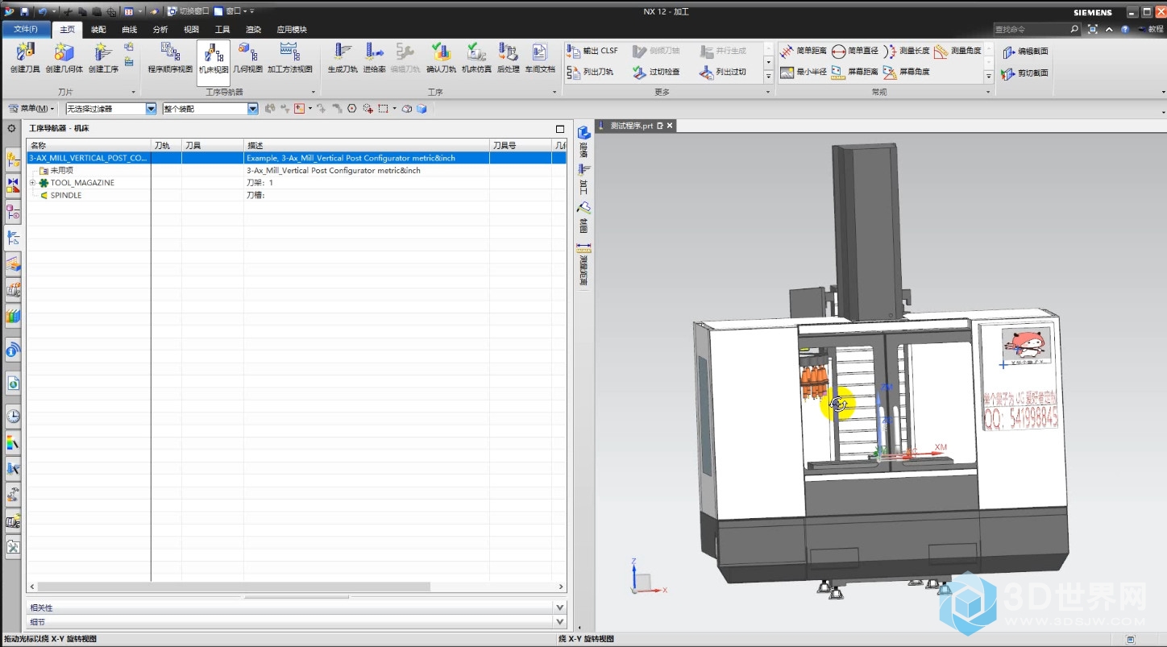Click 列出过切 list gouges
The height and width of the screenshot is (647, 1167).
pyautogui.click(x=723, y=72)
